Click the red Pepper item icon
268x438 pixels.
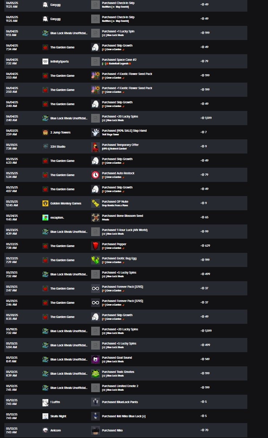click(x=95, y=246)
